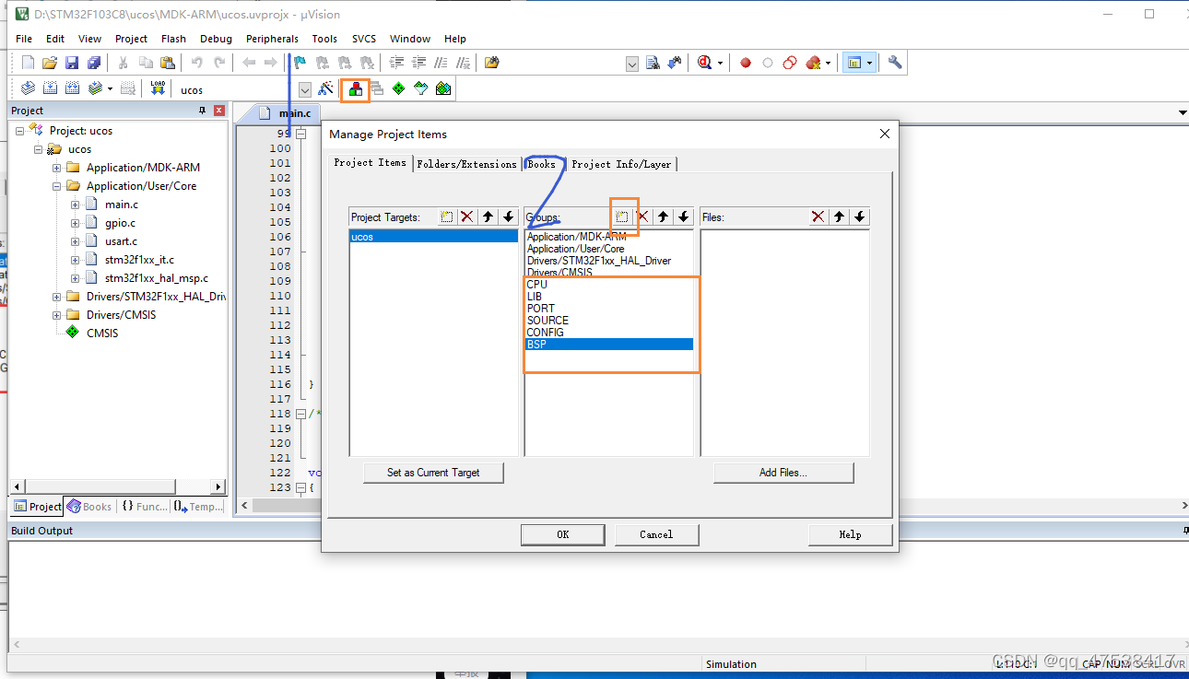Click the Manage Project Items icon

tap(355, 88)
